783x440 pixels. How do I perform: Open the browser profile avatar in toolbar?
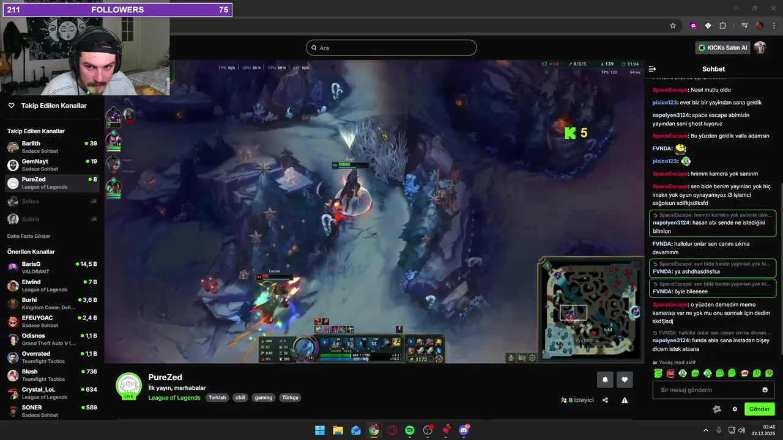pyautogui.click(x=759, y=26)
